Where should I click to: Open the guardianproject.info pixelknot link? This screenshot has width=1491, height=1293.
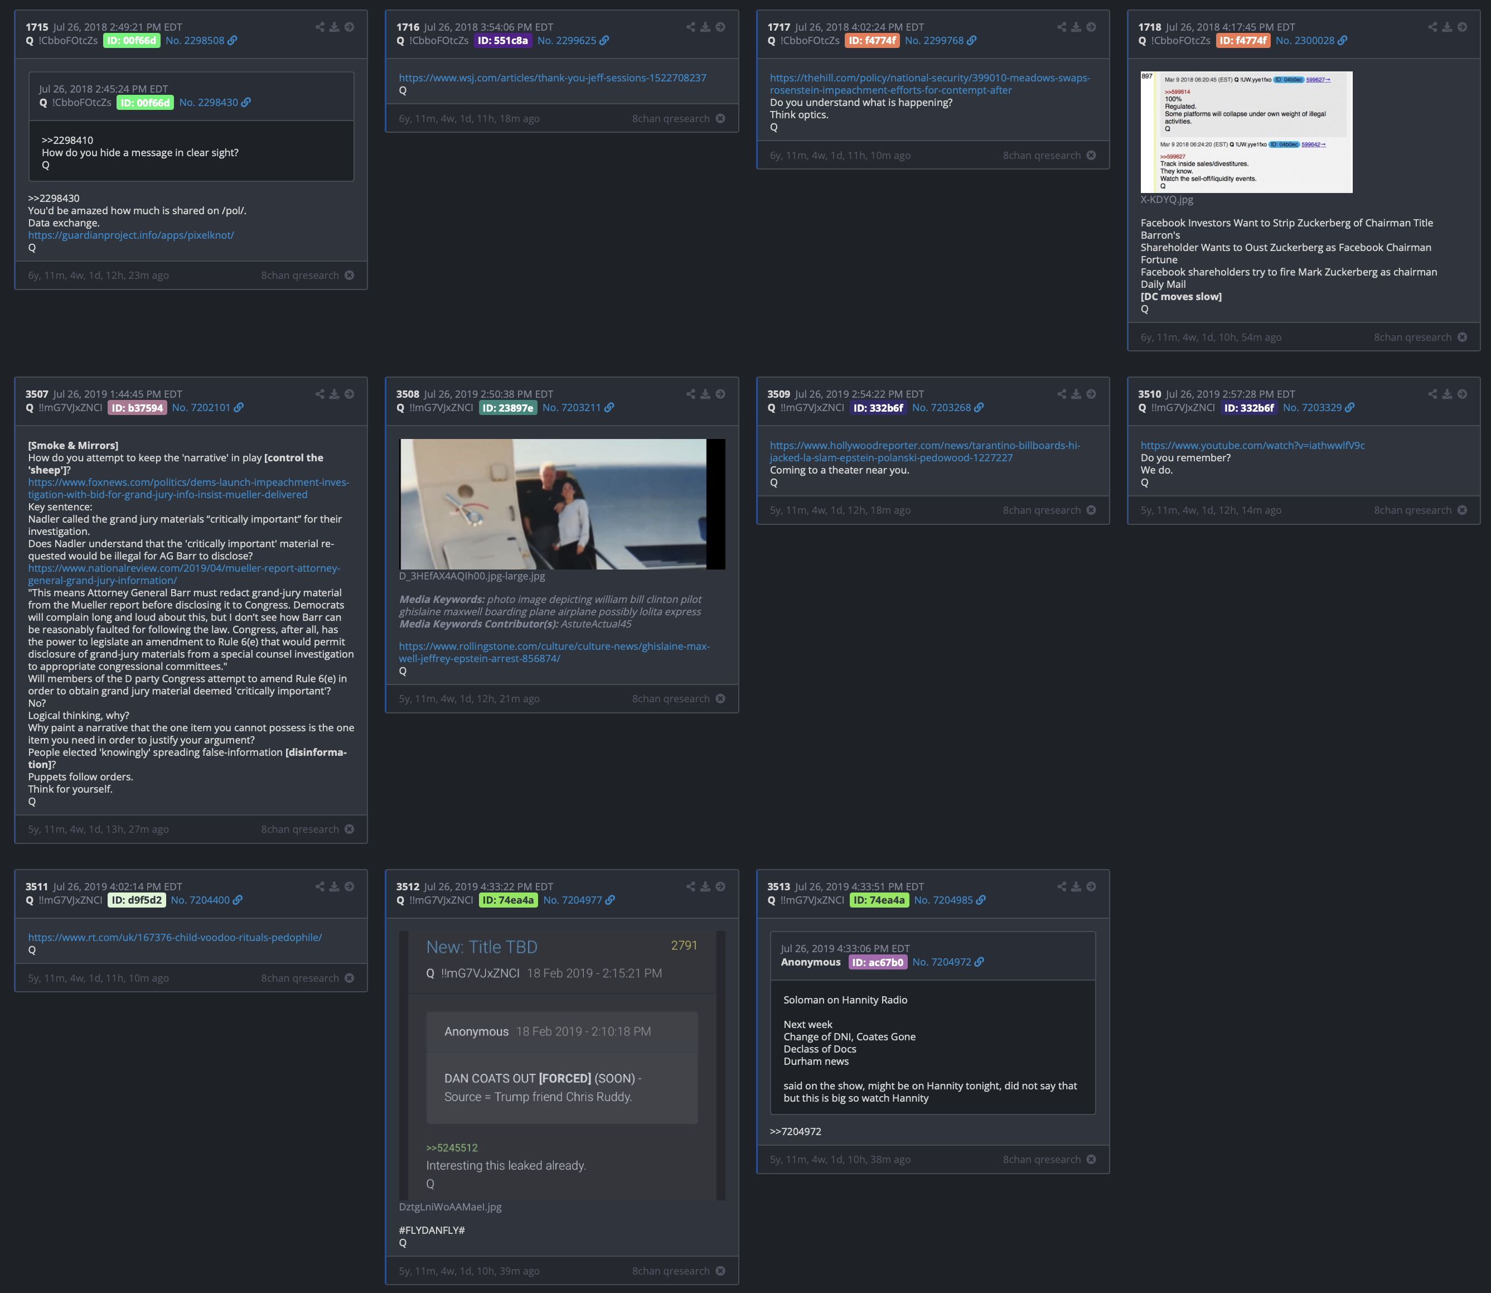[x=131, y=235]
